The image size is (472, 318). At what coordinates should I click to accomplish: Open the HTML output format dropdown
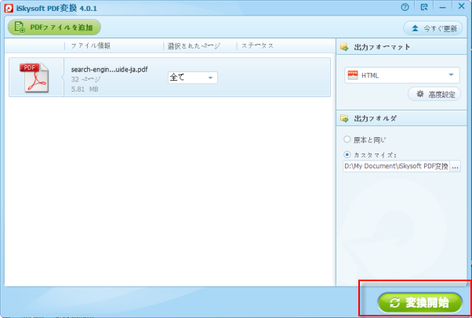(402, 75)
